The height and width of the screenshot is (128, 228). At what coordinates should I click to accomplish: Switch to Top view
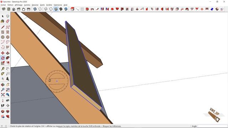pyautogui.click(x=9, y=9)
